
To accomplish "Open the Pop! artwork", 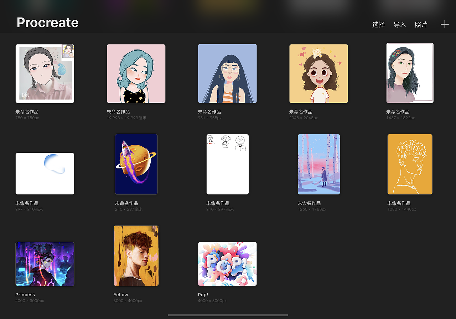I will (227, 264).
